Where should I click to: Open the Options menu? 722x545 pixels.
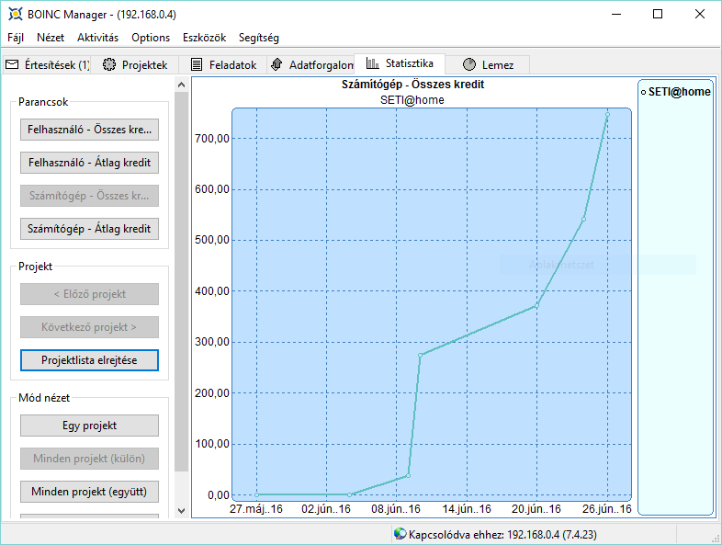tap(151, 38)
